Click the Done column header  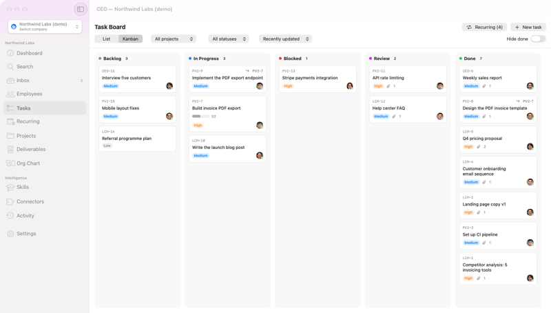[x=470, y=59]
